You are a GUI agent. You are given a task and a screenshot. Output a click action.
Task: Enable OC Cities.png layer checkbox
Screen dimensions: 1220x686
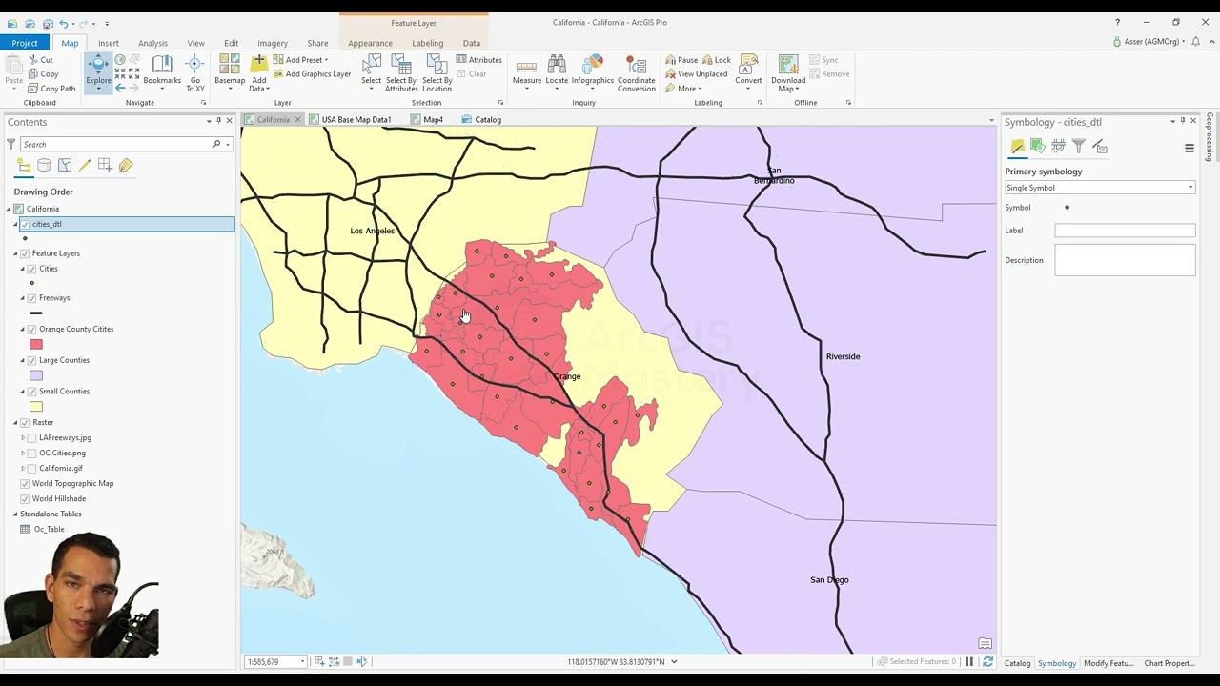(x=32, y=454)
